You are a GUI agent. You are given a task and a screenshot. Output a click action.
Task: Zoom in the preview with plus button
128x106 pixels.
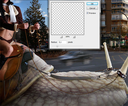click(x=74, y=37)
